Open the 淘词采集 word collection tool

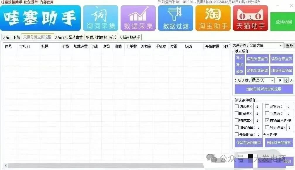coord(101,18)
